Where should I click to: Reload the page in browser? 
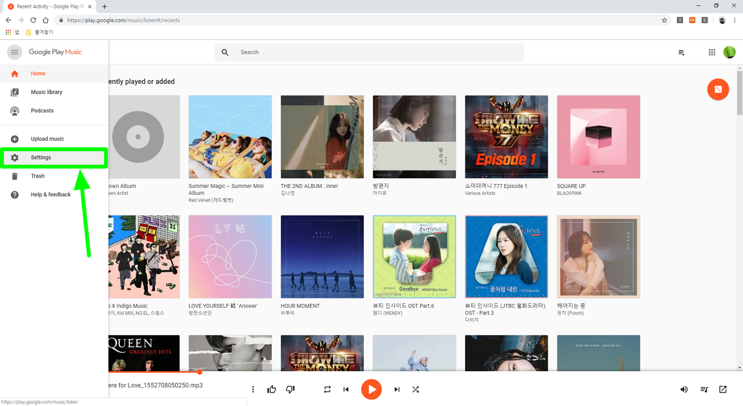pos(33,21)
